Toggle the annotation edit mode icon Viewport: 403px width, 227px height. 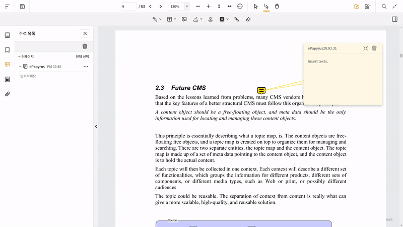[357, 7]
